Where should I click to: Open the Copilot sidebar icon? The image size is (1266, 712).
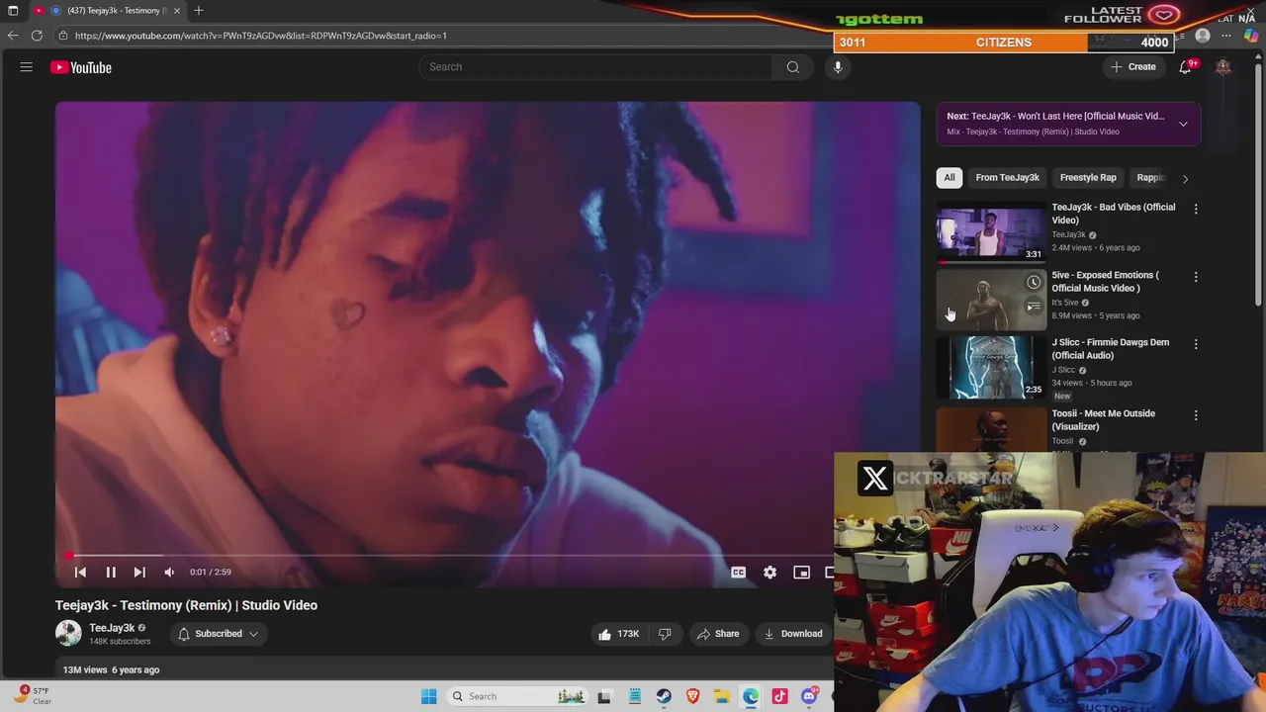point(1251,36)
